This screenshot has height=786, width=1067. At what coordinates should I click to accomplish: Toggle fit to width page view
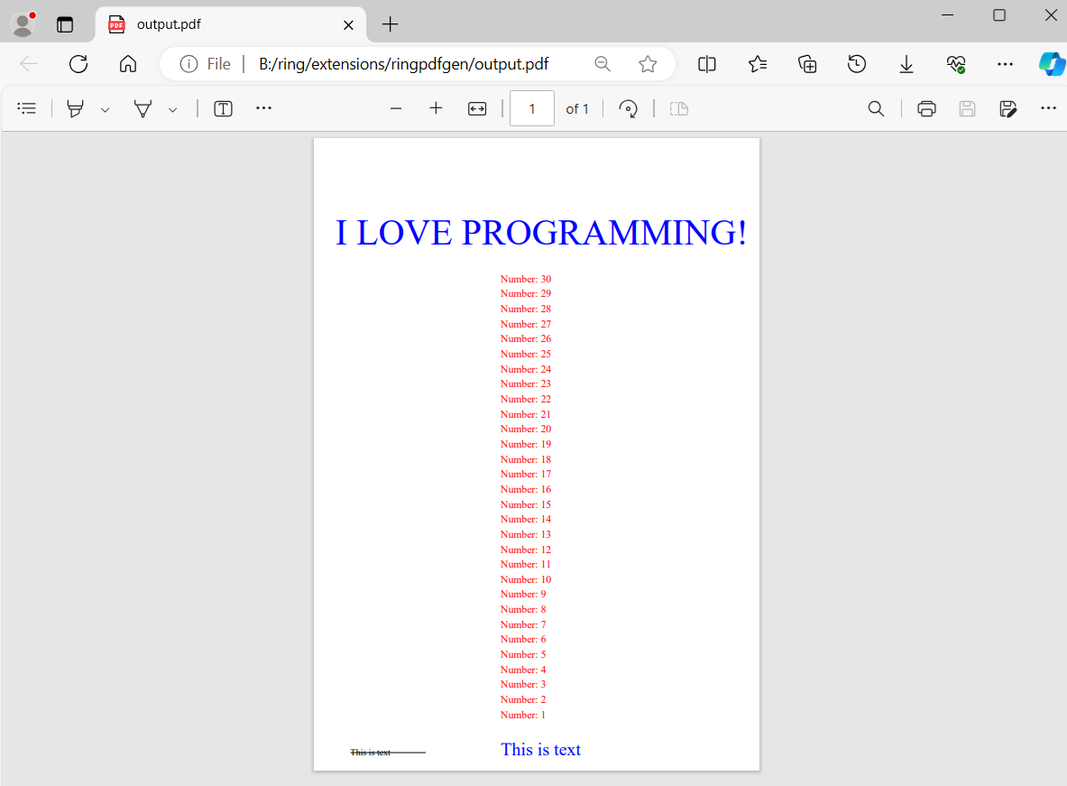pos(477,109)
